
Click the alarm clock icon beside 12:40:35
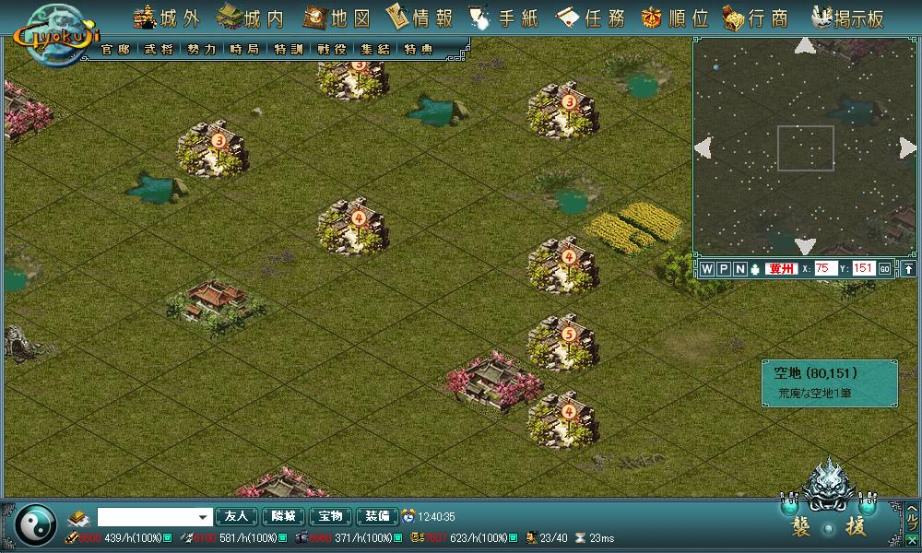tap(408, 516)
